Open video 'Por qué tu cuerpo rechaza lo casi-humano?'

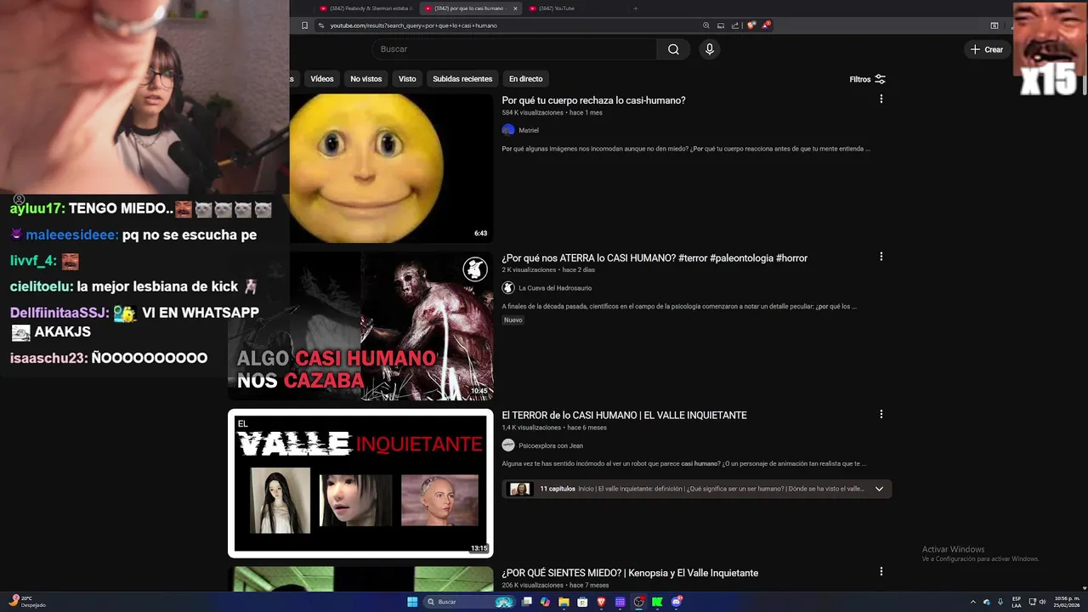coord(593,100)
